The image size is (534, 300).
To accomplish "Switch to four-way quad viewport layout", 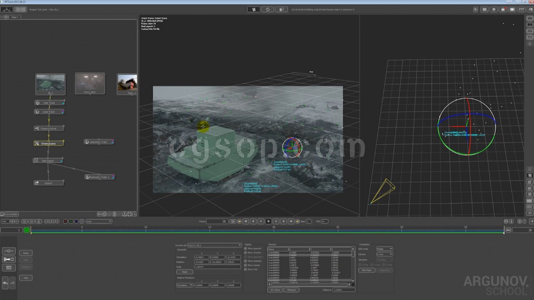I will pyautogui.click(x=530, y=37).
